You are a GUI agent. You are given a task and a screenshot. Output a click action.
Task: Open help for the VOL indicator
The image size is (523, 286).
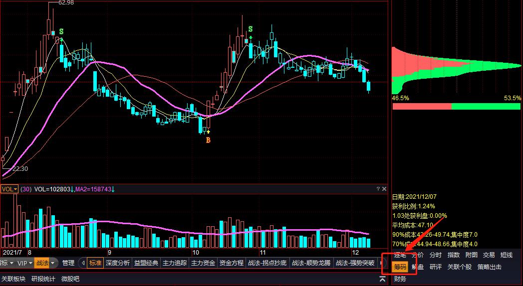click(x=378, y=189)
